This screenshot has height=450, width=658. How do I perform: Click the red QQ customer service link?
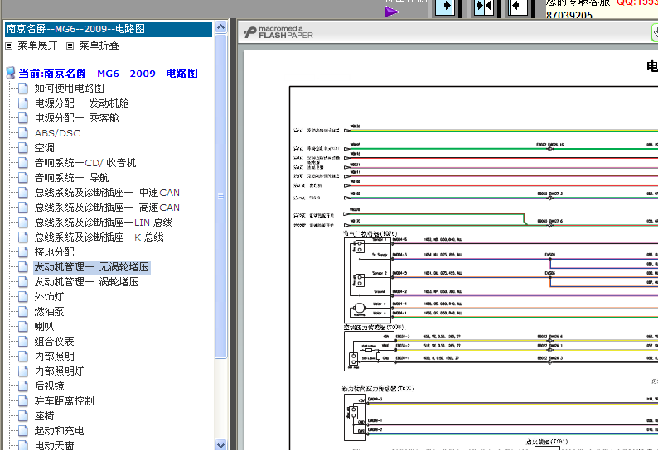tap(636, 3)
